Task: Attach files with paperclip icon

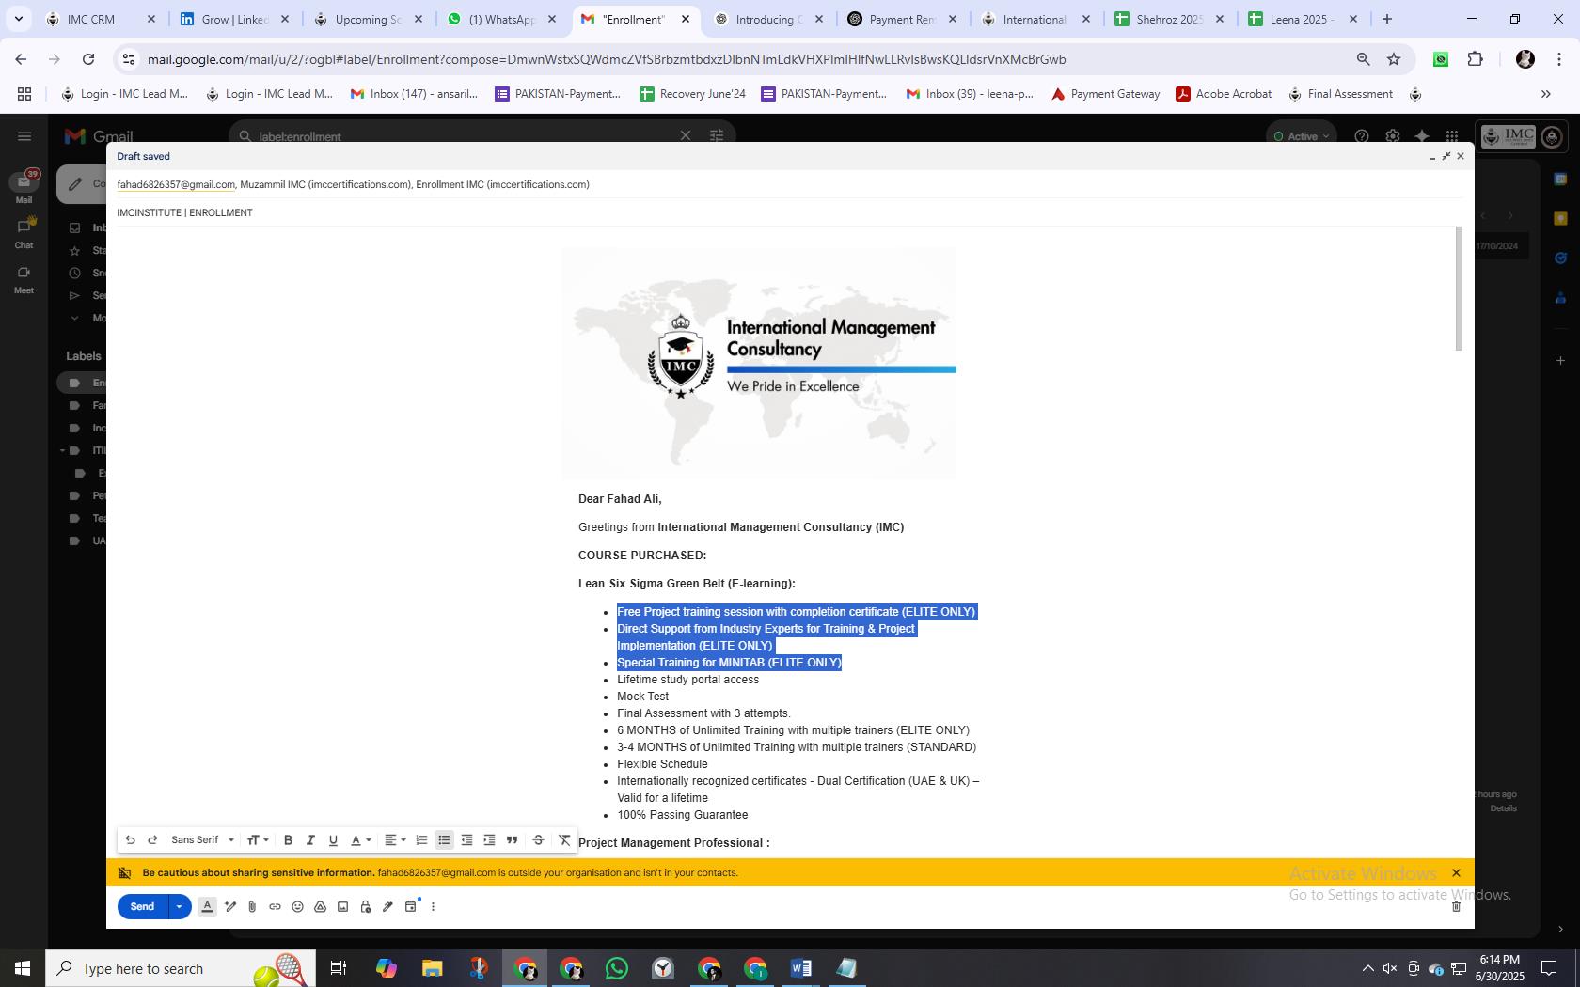Action: 252,907
